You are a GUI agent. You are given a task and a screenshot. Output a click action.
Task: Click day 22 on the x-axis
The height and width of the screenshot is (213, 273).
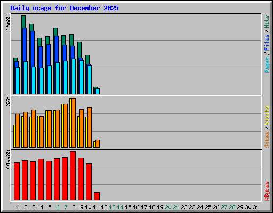pyautogui.click(x=184, y=207)
